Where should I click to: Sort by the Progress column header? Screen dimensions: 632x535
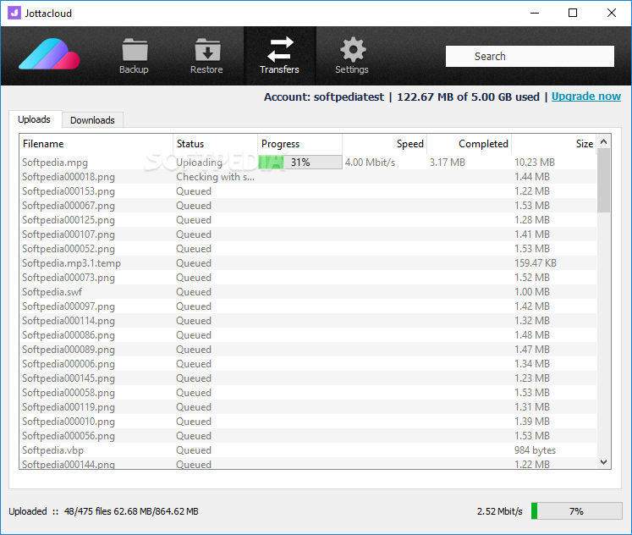click(x=300, y=144)
